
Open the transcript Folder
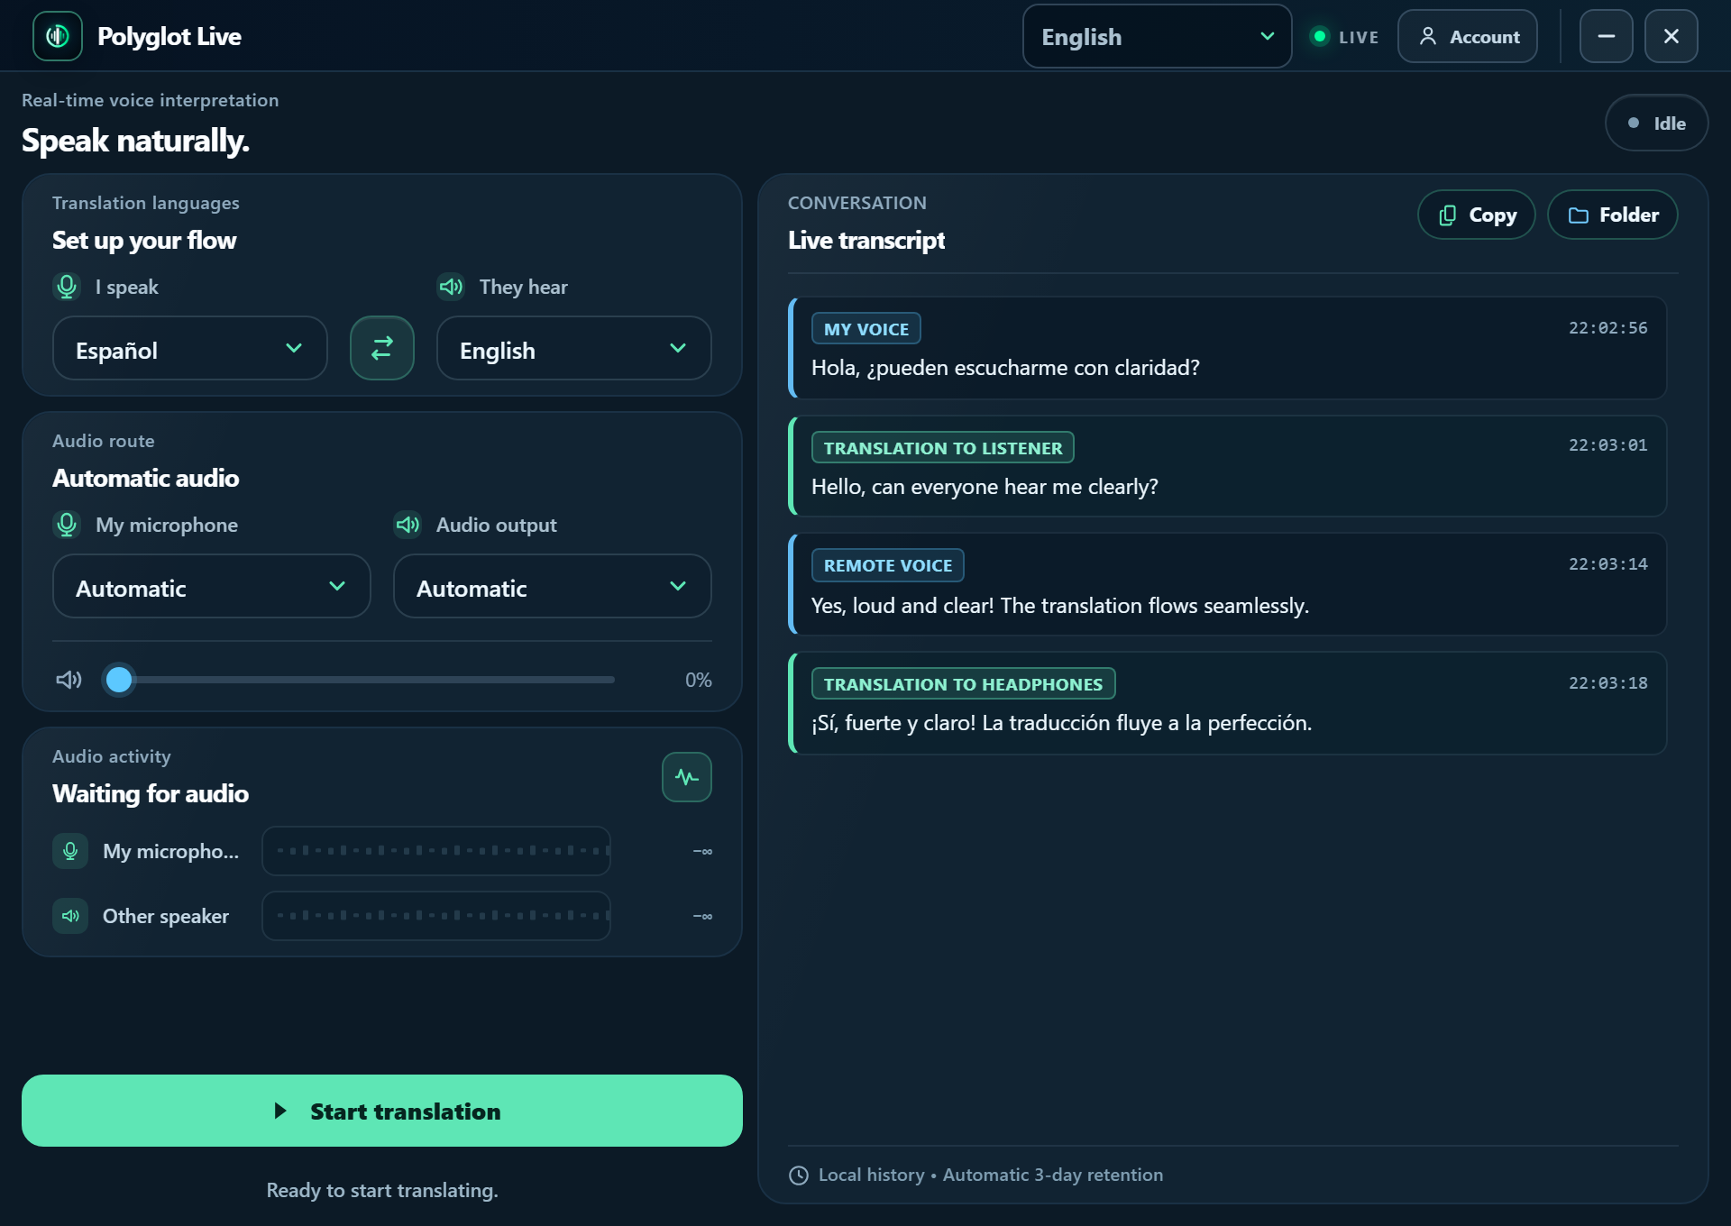tap(1613, 215)
